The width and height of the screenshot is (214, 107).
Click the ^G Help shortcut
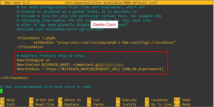[7, 100]
